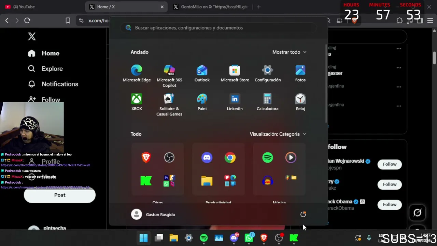
Task: Launch the Fotos app
Action: tap(300, 73)
